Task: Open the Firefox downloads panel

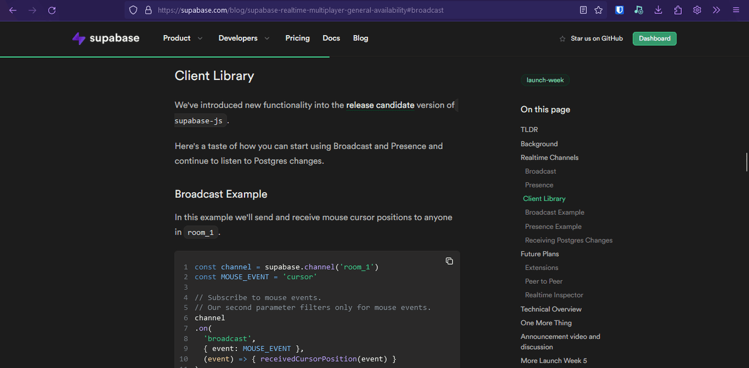Action: 658,10
